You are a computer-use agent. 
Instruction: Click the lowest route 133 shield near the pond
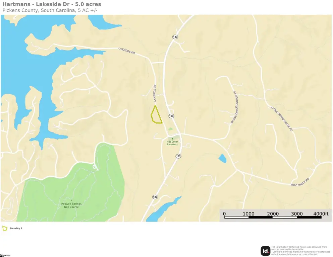click(x=155, y=197)
